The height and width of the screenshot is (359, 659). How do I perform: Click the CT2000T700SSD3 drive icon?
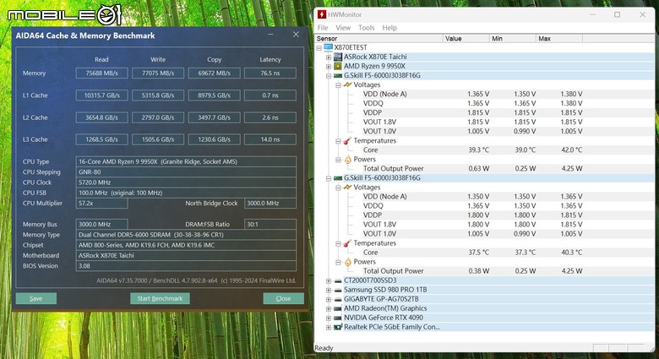tap(338, 280)
